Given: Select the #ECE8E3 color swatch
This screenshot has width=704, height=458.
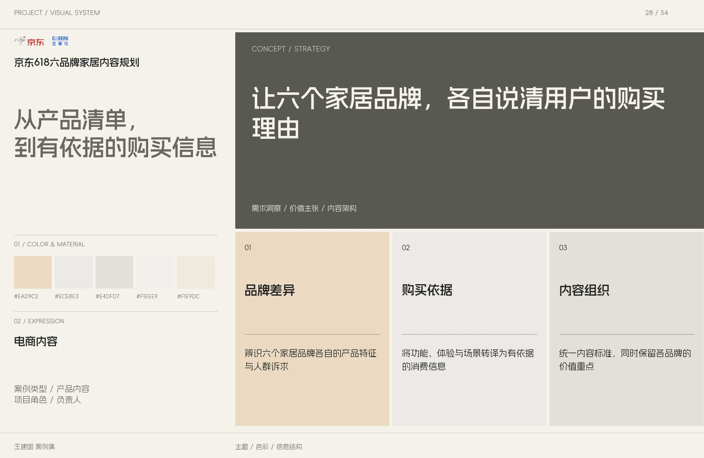Looking at the screenshot, I should pyautogui.click(x=74, y=272).
